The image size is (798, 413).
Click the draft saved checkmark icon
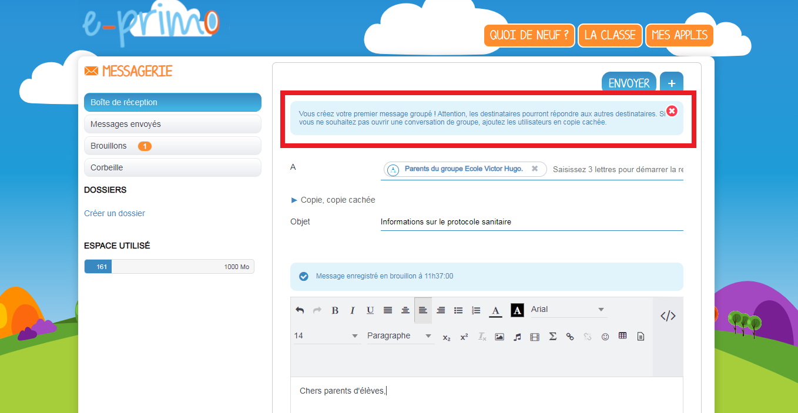coord(304,276)
